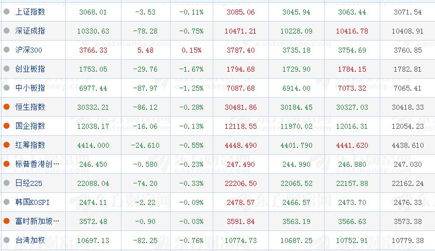Viewport: 435px width, 251px height.
Task: Open the 恒生指数 index link
Action: [30, 107]
